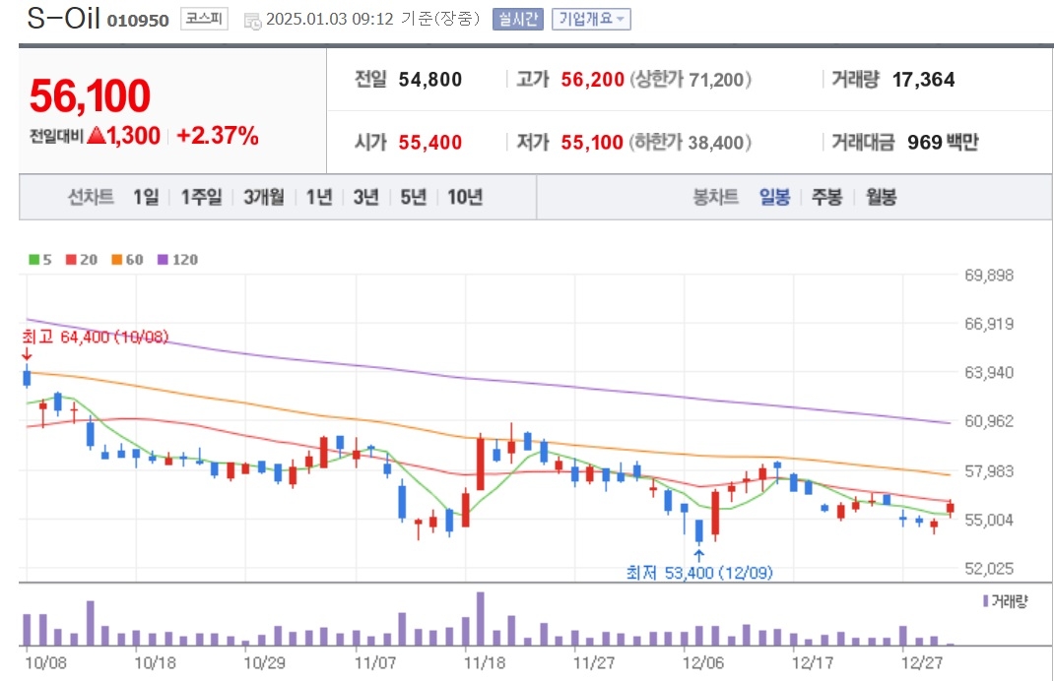Click the +2.37% change percentage
The height and width of the screenshot is (681, 1054).
click(x=217, y=136)
